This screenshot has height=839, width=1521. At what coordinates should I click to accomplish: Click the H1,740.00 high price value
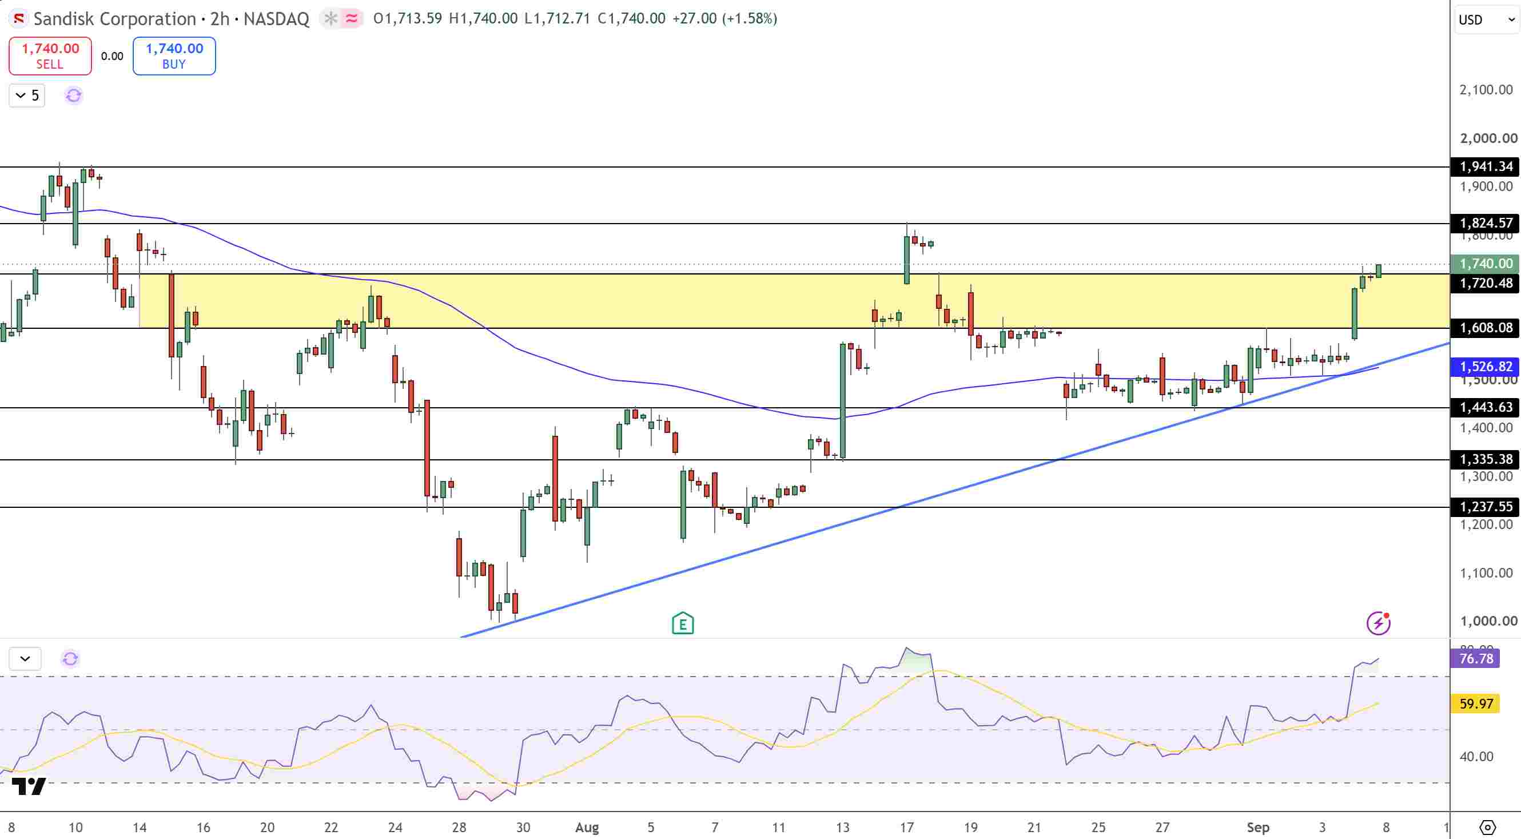[483, 19]
